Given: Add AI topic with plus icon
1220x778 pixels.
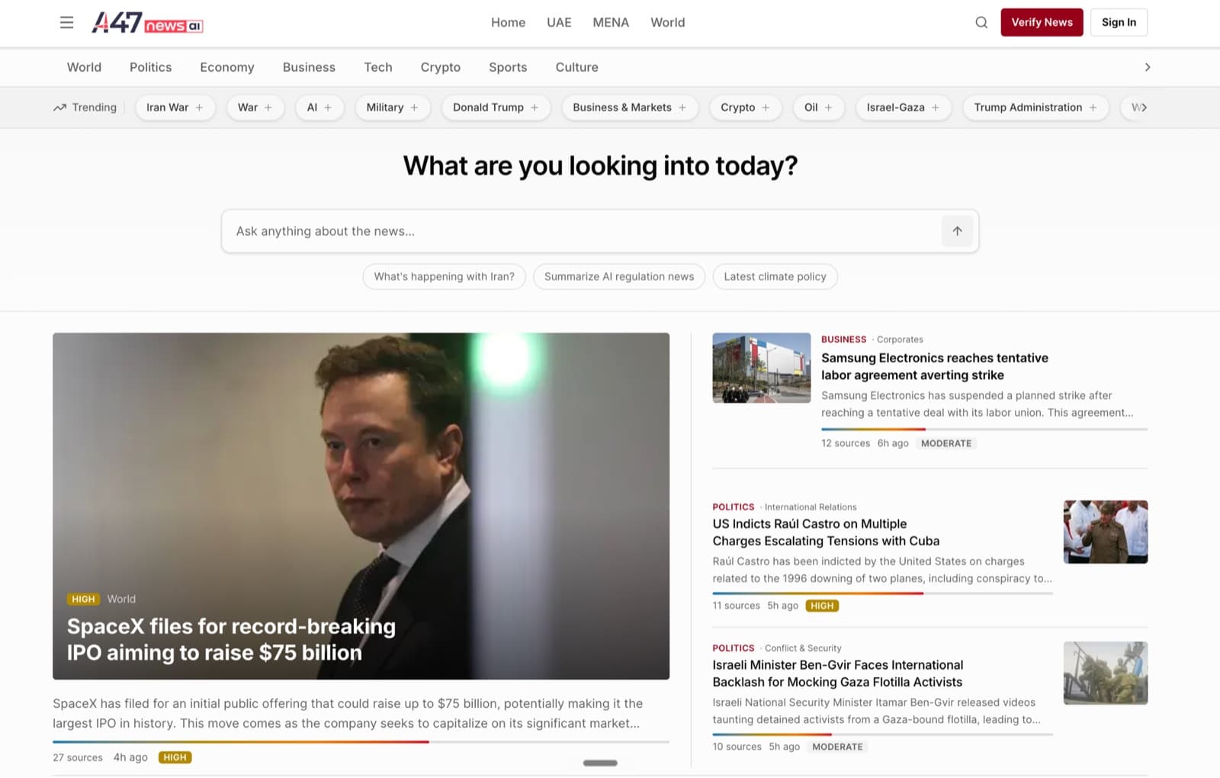Looking at the screenshot, I should 328,108.
